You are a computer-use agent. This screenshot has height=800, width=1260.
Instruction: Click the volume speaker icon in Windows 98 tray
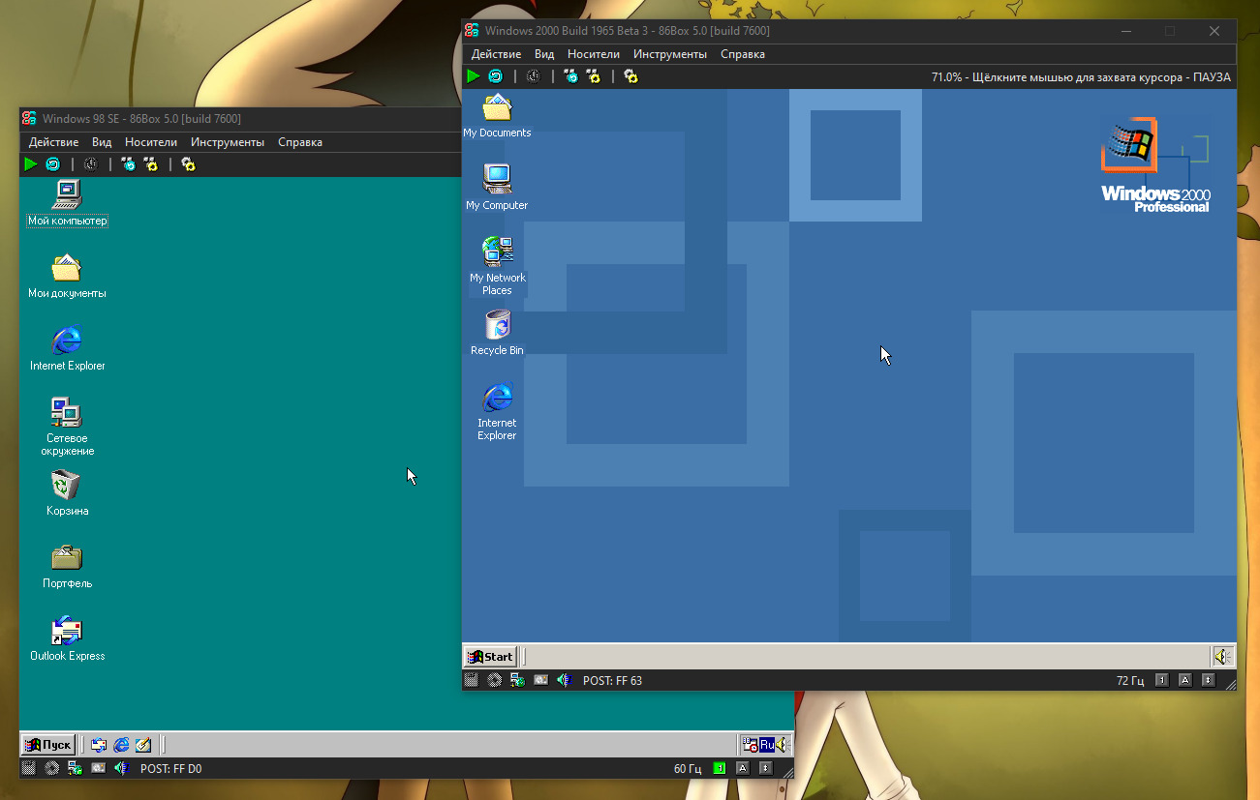click(782, 744)
